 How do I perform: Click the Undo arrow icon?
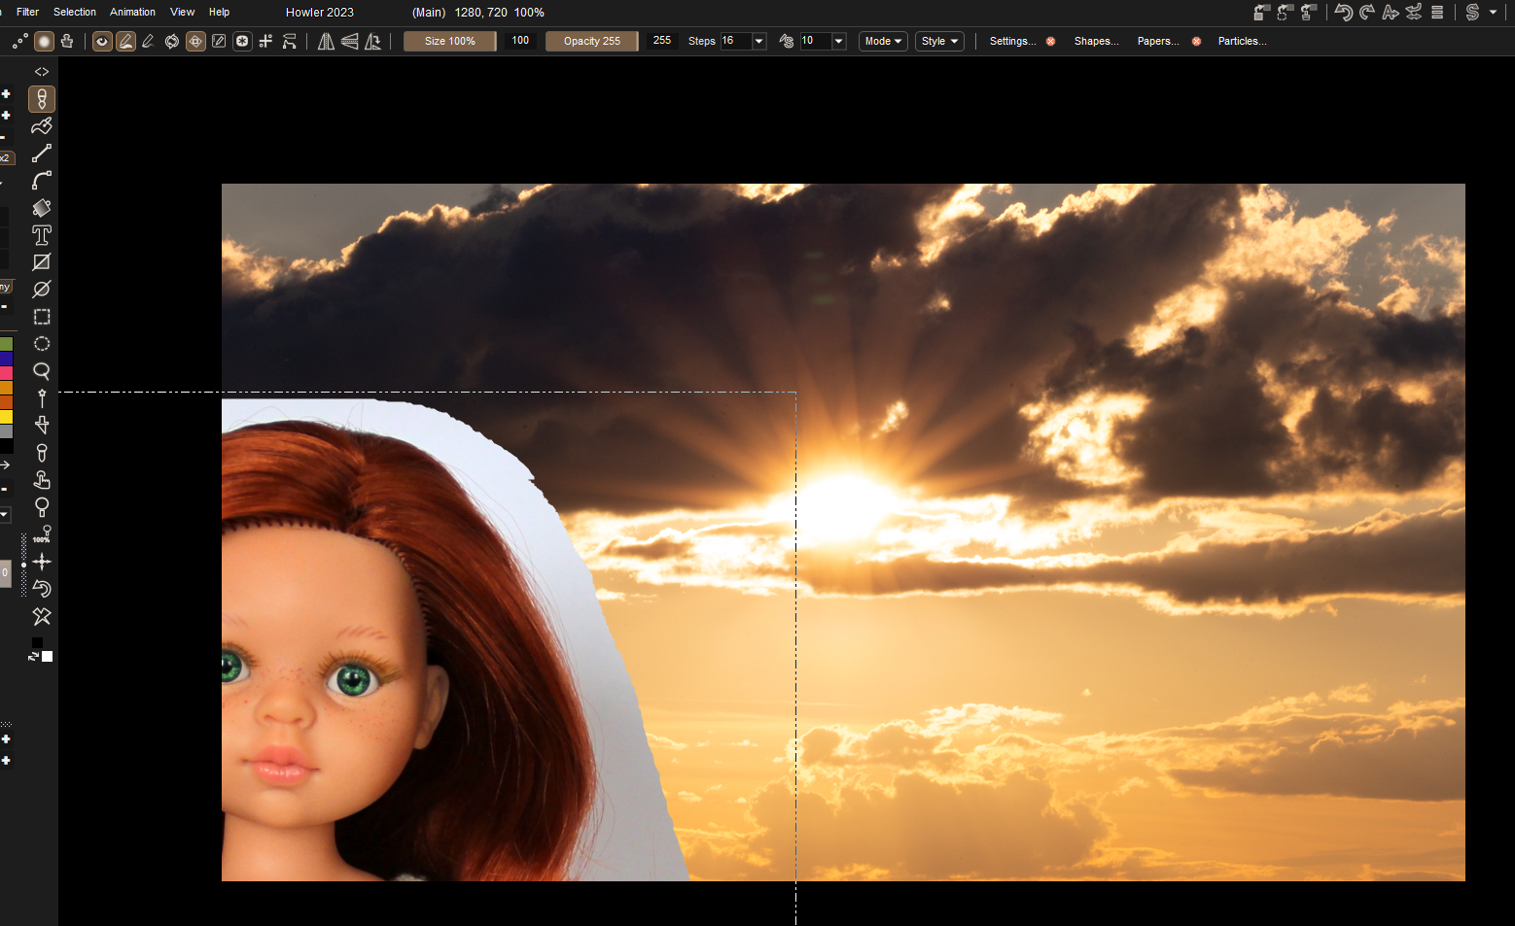(1343, 13)
